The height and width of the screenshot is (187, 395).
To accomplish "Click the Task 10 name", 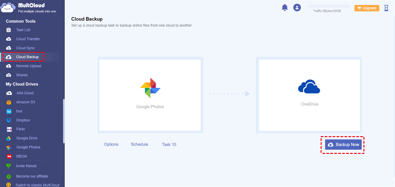I will pos(169,145).
